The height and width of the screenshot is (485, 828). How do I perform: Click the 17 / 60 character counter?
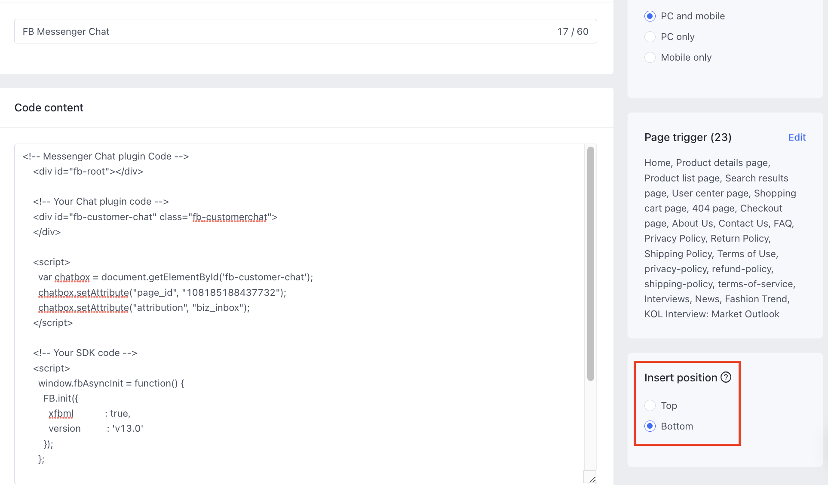tap(573, 31)
